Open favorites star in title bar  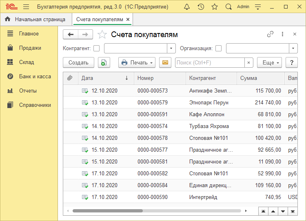coord(215,7)
